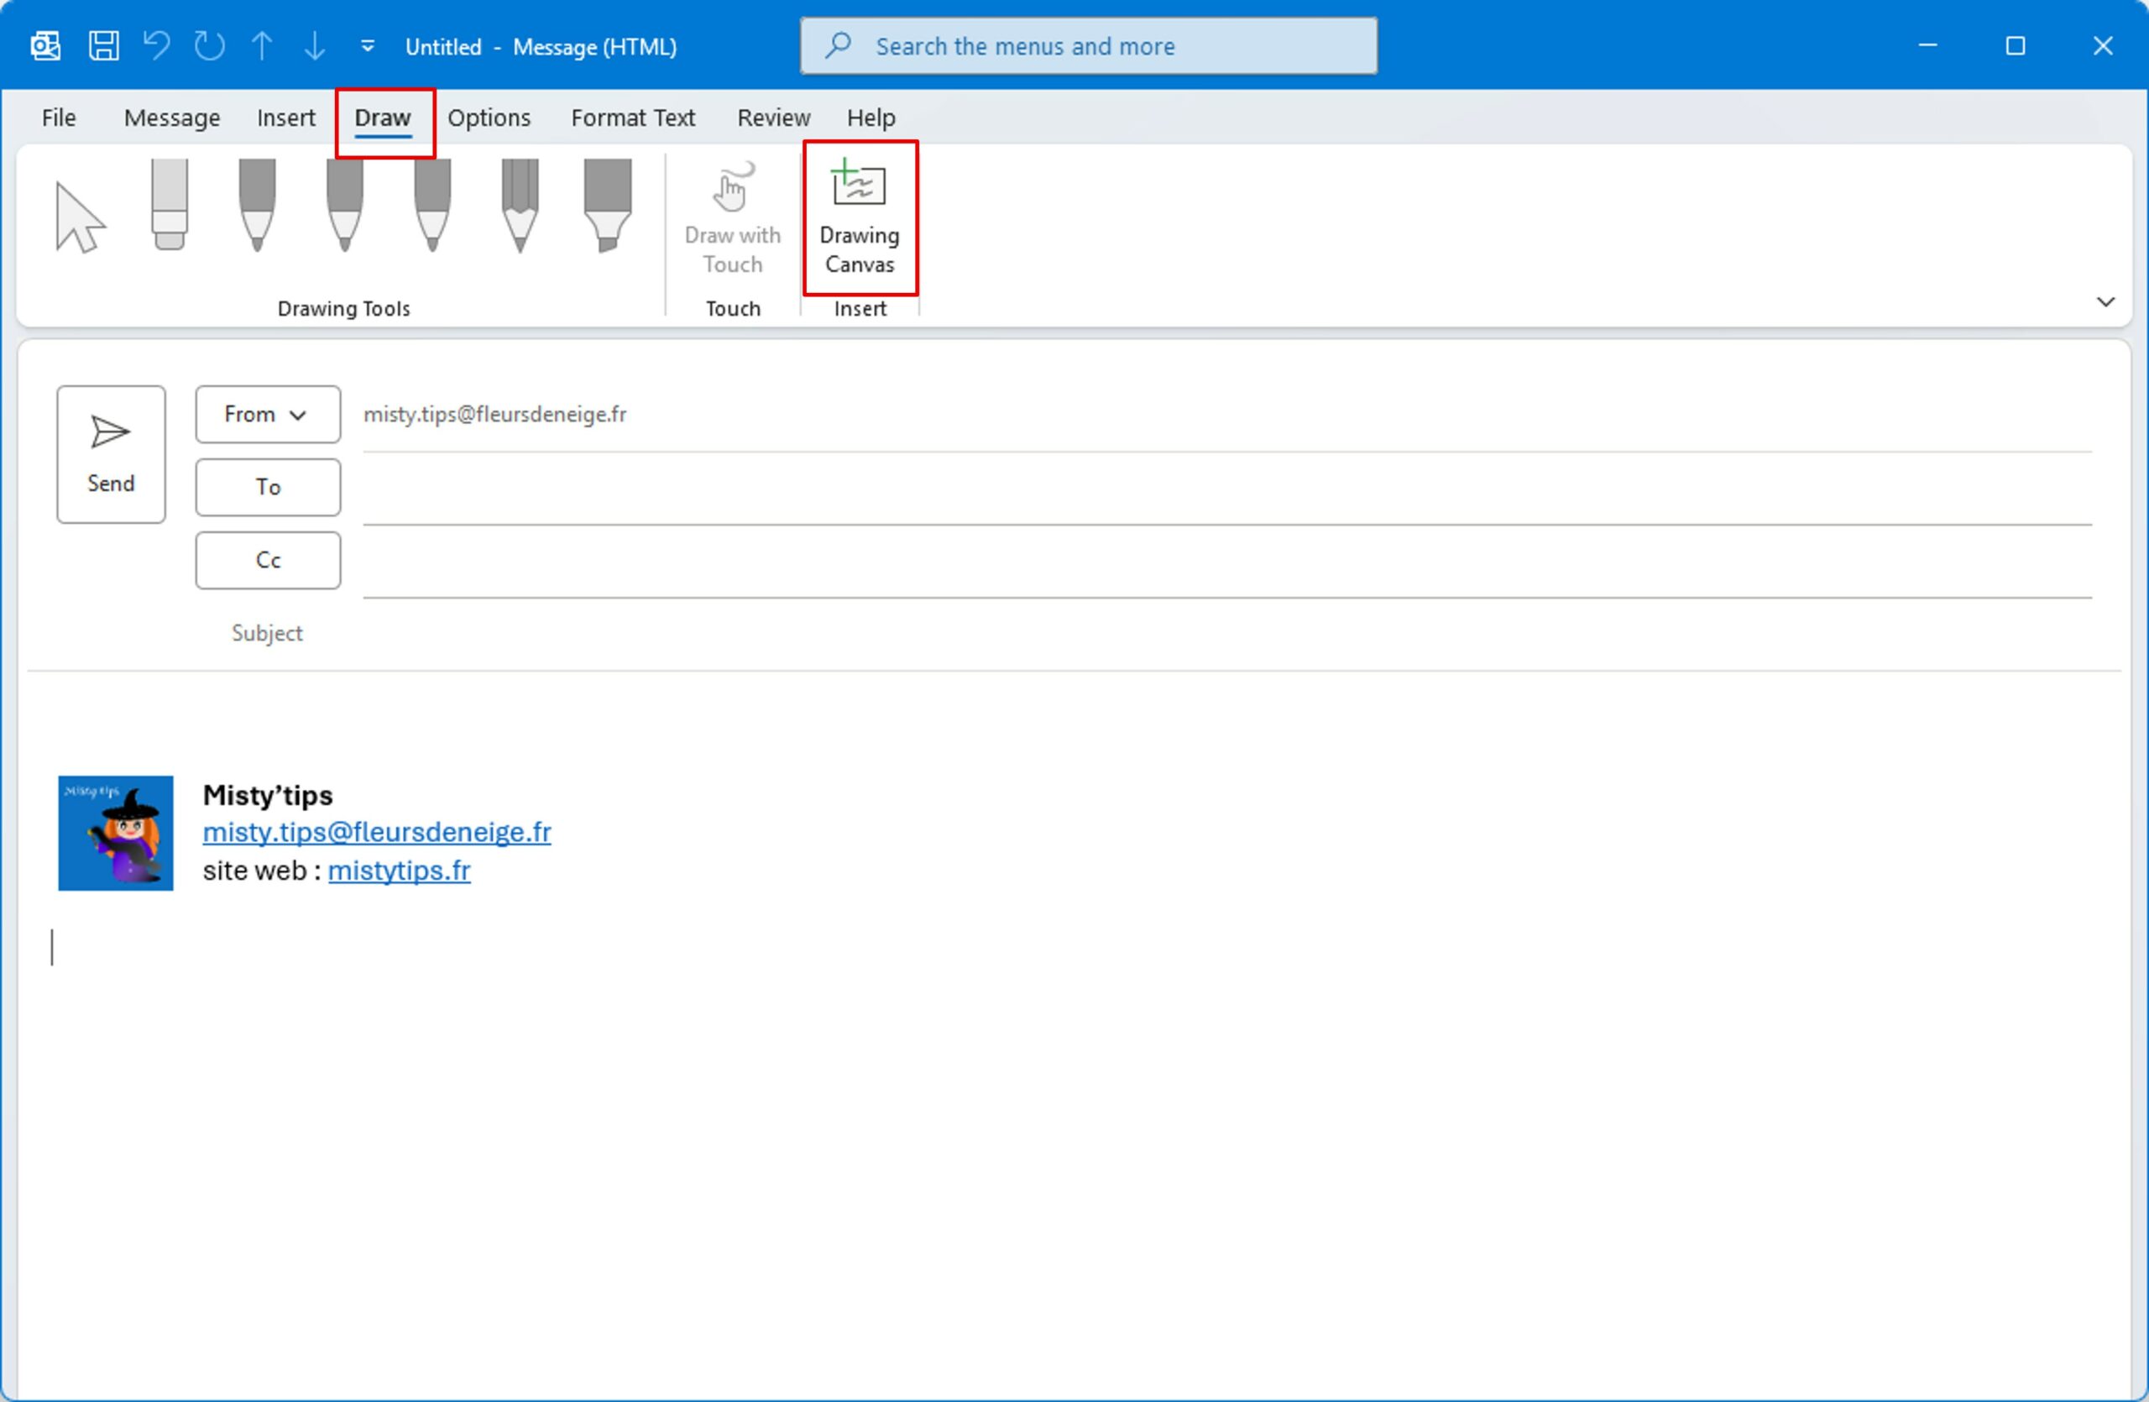Open the From account dropdown
The image size is (2149, 1402).
268,415
